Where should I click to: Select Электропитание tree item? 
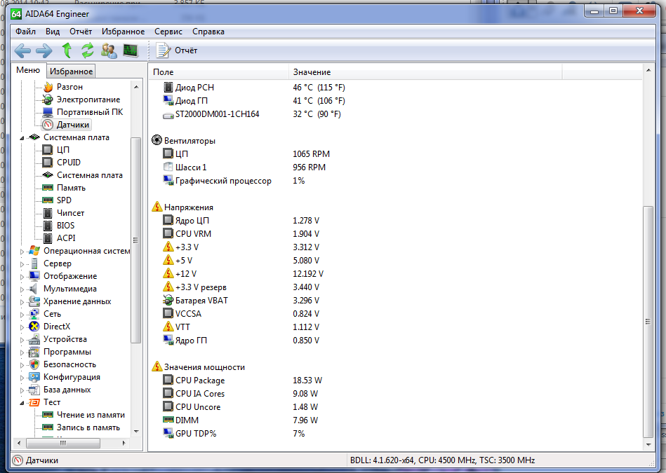pyautogui.click(x=88, y=100)
